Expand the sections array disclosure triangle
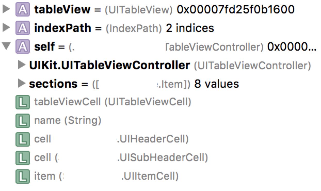The image size is (321, 191). 22,84
